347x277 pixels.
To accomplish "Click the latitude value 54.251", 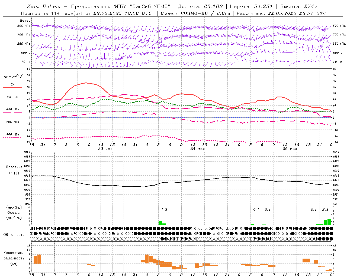I will [x=263, y=6].
